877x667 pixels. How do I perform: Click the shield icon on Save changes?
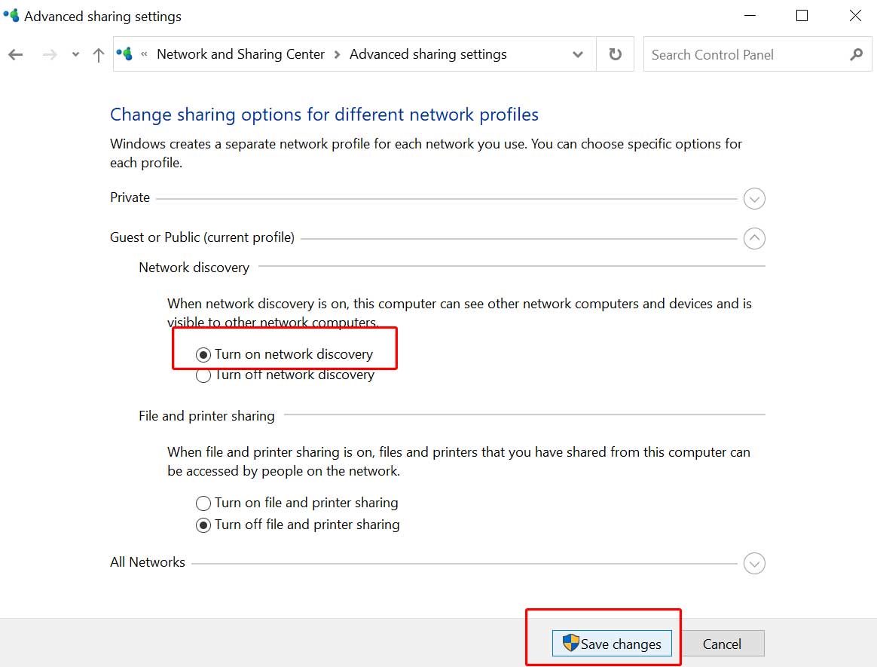[x=570, y=642]
